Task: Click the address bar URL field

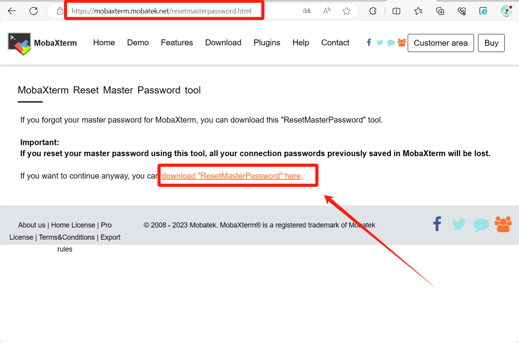Action: point(161,11)
